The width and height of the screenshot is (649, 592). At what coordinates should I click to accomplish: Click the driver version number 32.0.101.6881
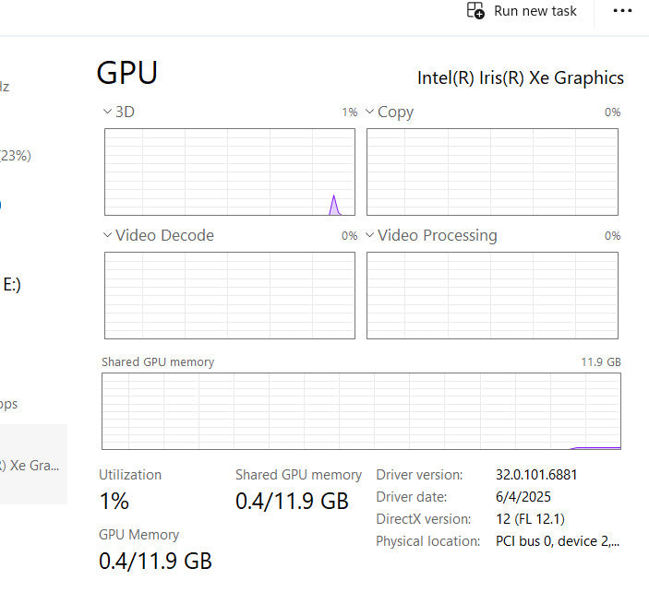click(x=536, y=475)
